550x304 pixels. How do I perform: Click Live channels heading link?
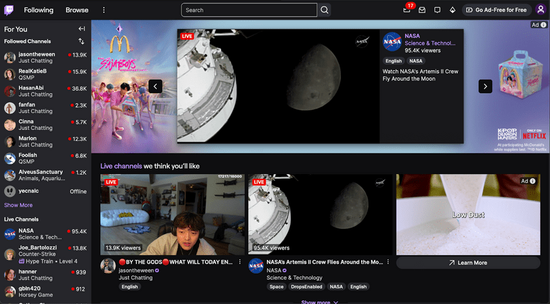tap(121, 166)
